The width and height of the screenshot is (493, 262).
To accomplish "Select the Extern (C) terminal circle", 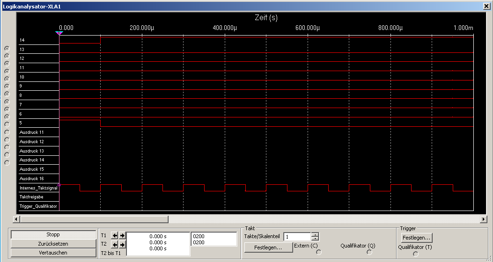I will (x=319, y=252).
